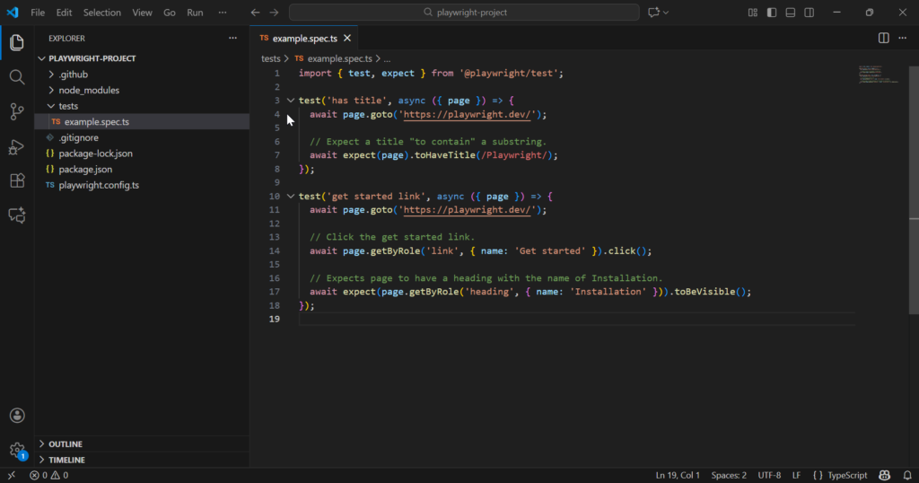Open the Source Control view
Image resolution: width=919 pixels, height=483 pixels.
click(x=16, y=111)
